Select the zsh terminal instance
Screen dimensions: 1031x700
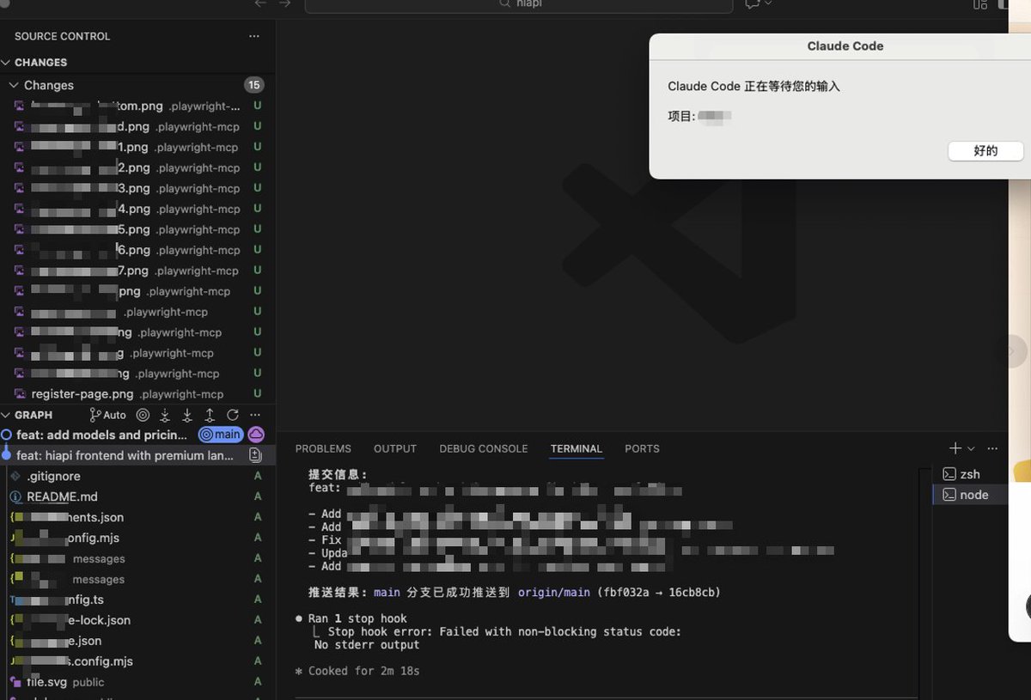click(970, 474)
